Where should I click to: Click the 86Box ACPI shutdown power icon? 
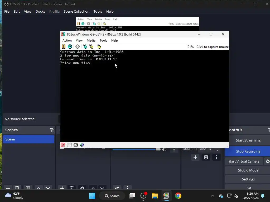coord(78,47)
